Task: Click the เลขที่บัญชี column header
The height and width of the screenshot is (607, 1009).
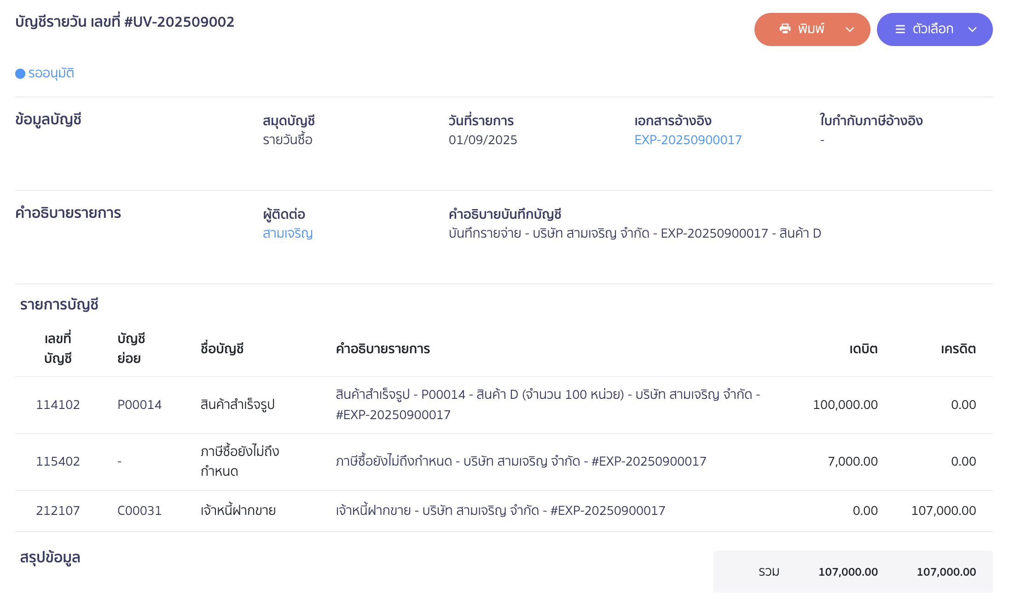Action: (x=58, y=349)
